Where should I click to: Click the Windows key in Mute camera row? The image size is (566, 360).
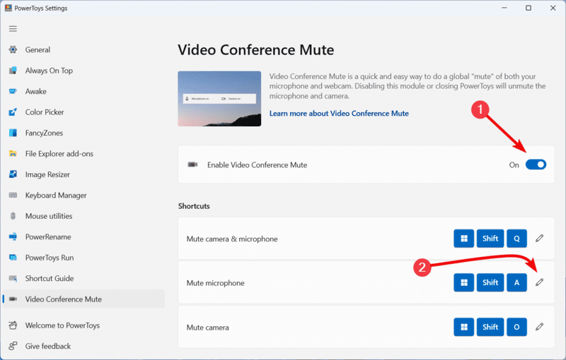coord(464,327)
